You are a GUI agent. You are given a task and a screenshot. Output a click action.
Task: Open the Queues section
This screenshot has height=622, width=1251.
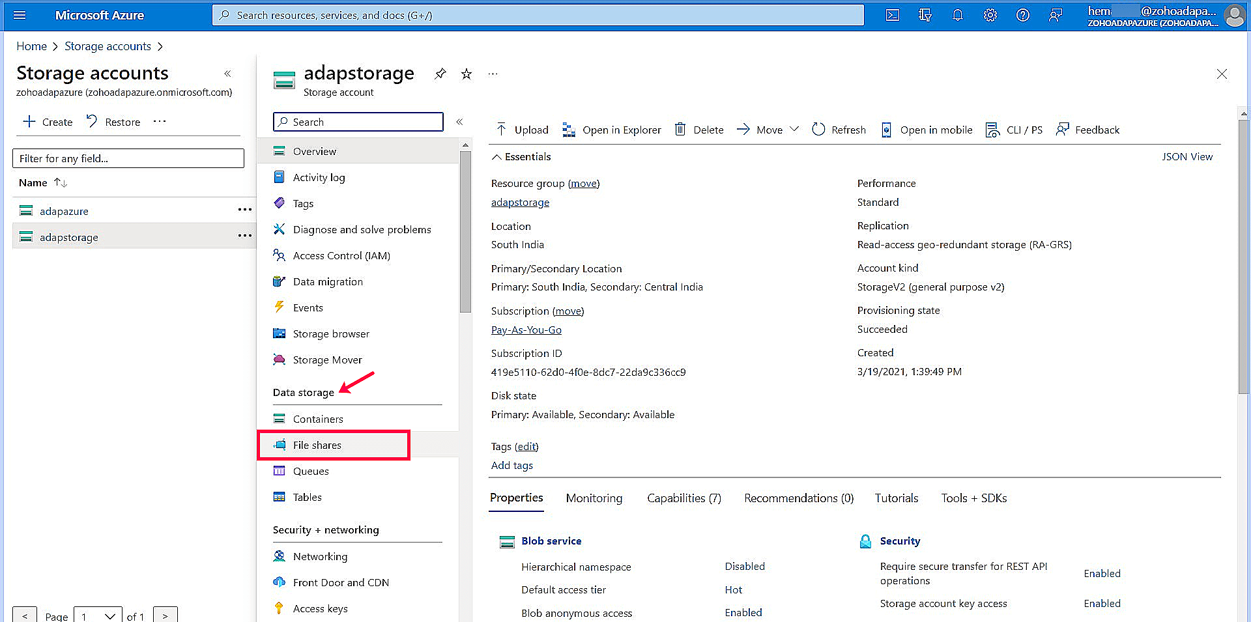coord(311,471)
